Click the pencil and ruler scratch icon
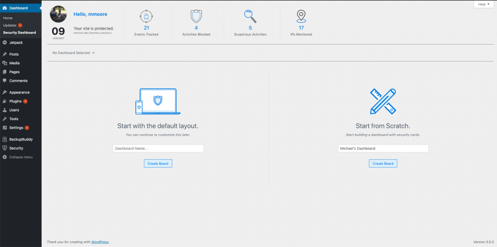497x247 pixels. 383,101
